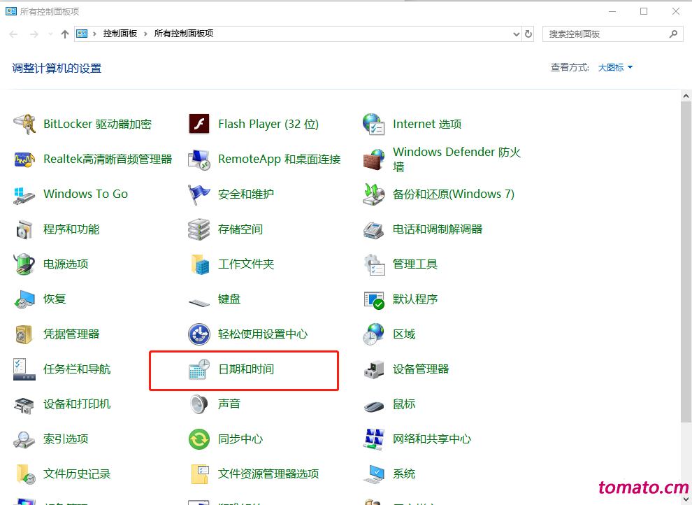Click the 区域 globe and clock icon
Viewport: 692px width, 505px height.
(374, 334)
